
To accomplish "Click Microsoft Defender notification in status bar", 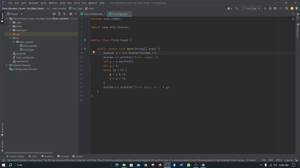I will (131, 160).
